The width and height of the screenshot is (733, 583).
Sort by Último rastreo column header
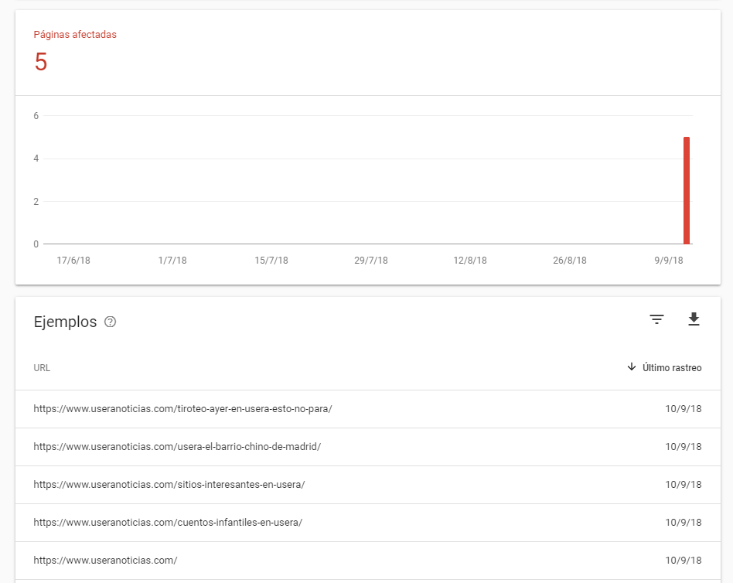[672, 368]
